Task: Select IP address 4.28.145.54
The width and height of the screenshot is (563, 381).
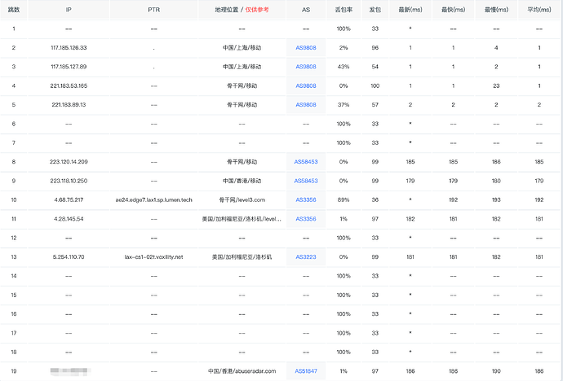Action: click(69, 219)
